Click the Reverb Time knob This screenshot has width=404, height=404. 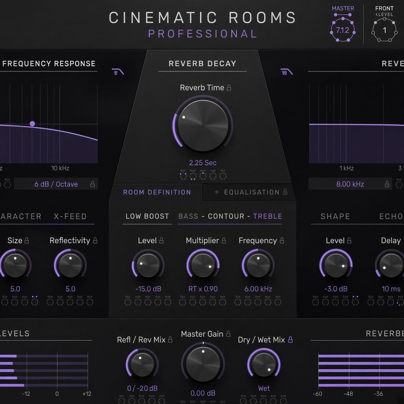click(x=203, y=126)
